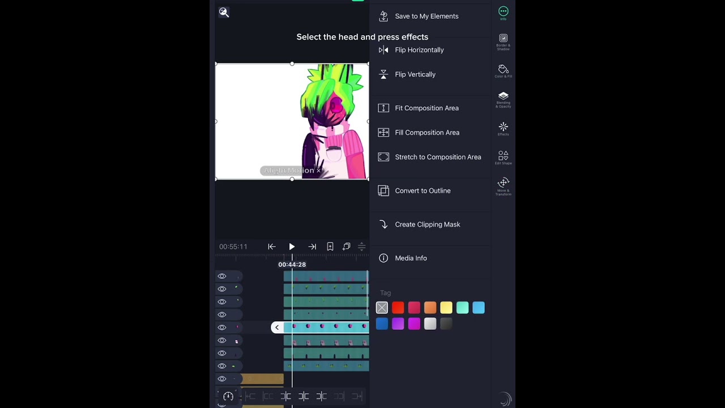Open the Effects panel
Viewport: 725px width, 408px height.
[503, 129]
